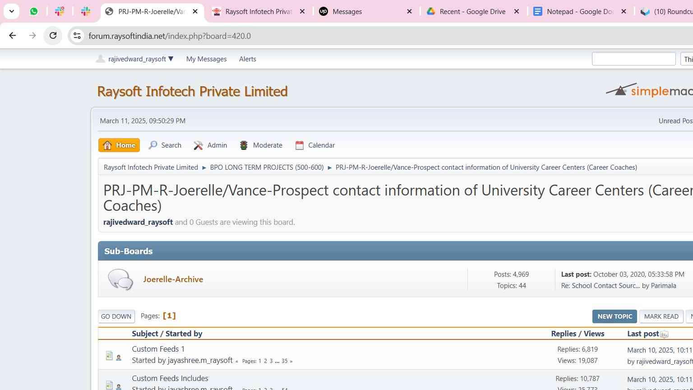Open the Calendar menu item
693x390 pixels.
315,145
